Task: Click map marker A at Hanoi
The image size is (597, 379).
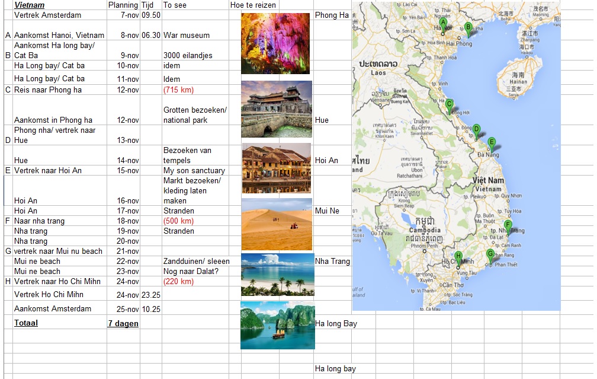Action: (x=442, y=25)
